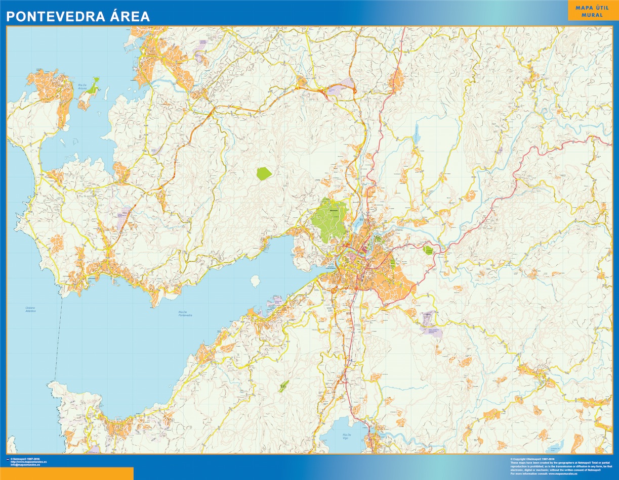Click the Mapa Útil Mural badge

click(593, 11)
